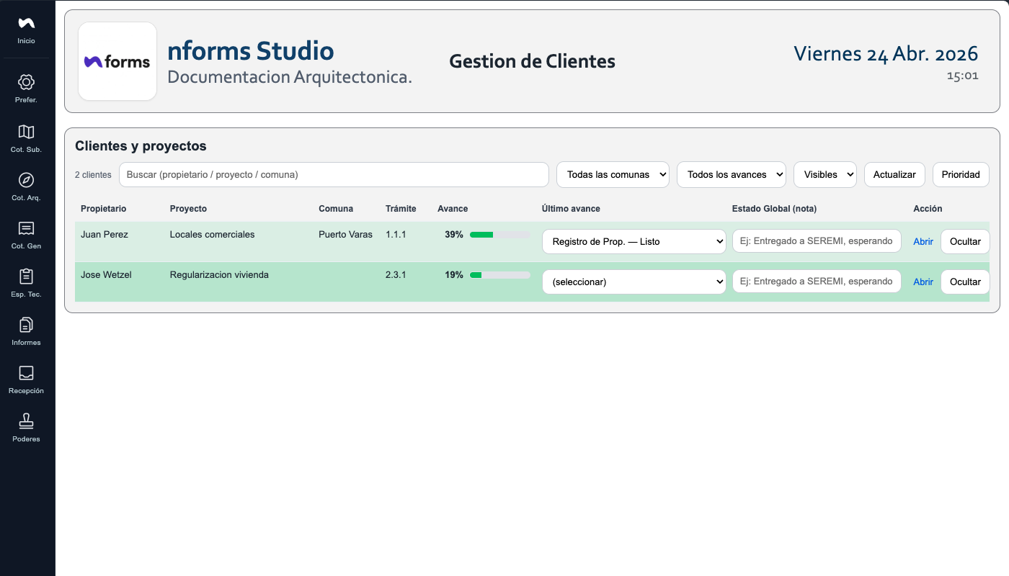This screenshot has height=576, width=1009.
Task: Open Último avance dropdown for Juan Perez
Action: [634, 241]
